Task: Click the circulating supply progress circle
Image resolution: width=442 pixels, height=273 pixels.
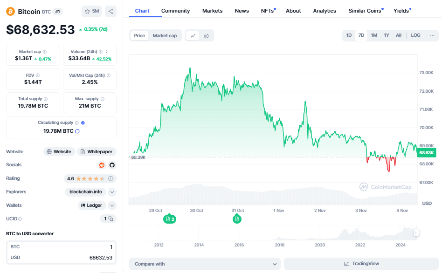Action: (77, 131)
